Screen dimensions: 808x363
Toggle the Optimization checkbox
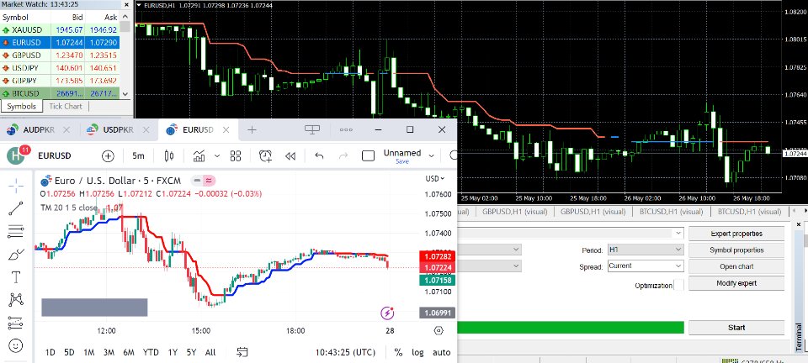678,285
